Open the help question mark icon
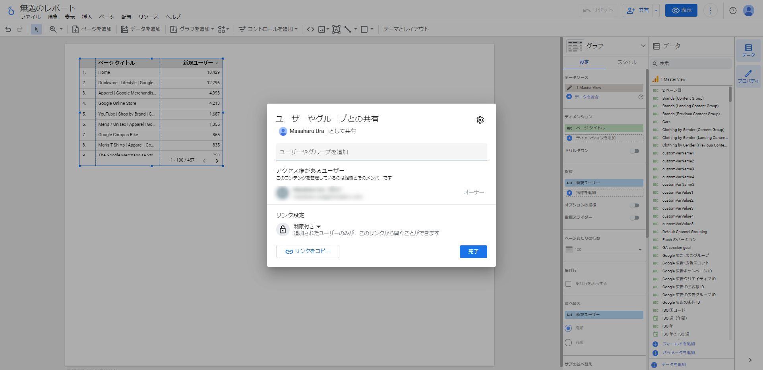The height and width of the screenshot is (370, 763). pos(733,11)
